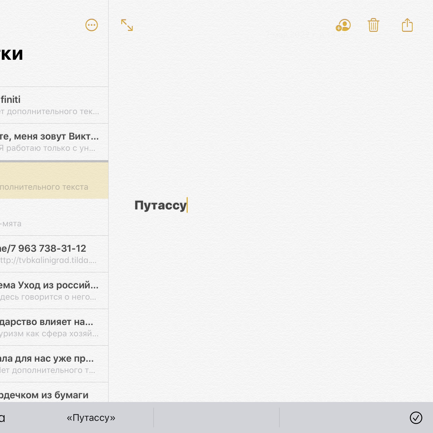Screen dimensions: 433x433
Task: Open the note with "мята" preview
Action: pyautogui.click(x=51, y=218)
